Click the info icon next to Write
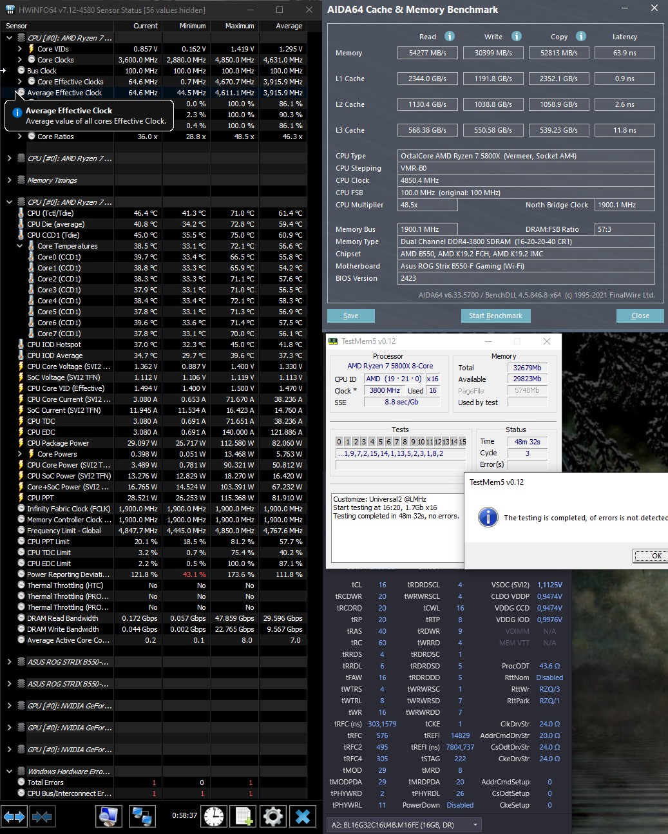Image resolution: width=668 pixels, height=834 pixels. [517, 36]
